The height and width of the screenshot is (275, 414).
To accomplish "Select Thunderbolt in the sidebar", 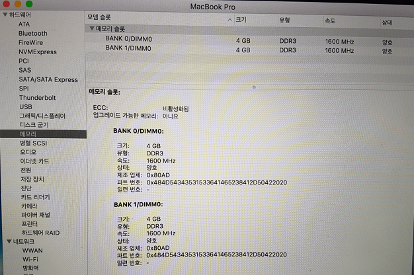I will [x=37, y=98].
